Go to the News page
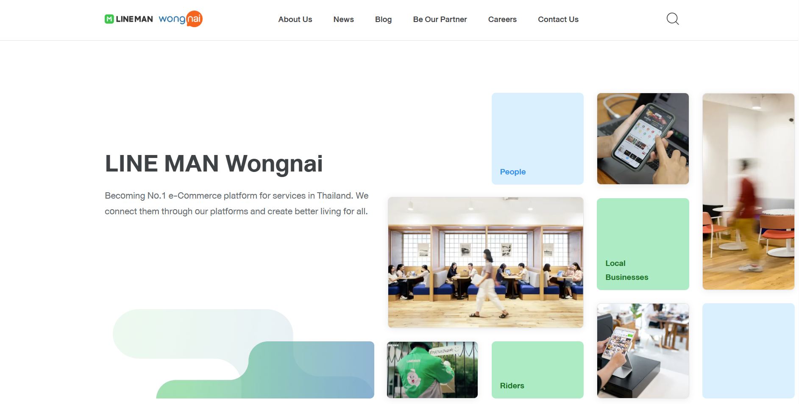The height and width of the screenshot is (404, 799). click(x=343, y=19)
